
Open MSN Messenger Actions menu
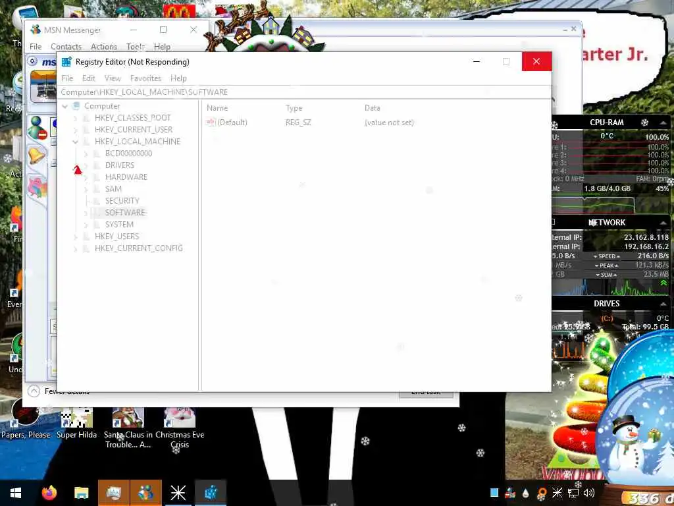103,47
